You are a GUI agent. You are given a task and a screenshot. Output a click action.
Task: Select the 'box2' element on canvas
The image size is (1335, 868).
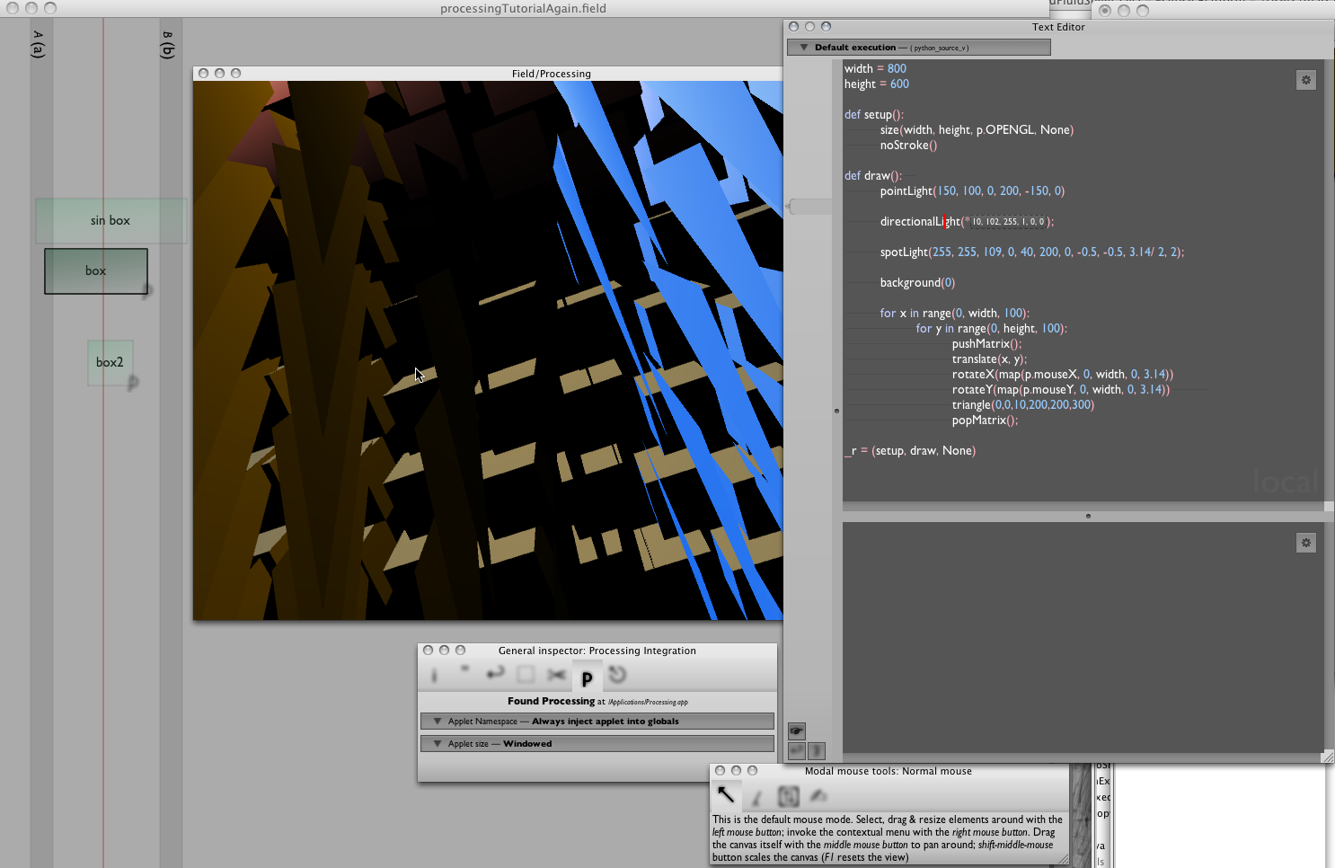click(x=110, y=363)
